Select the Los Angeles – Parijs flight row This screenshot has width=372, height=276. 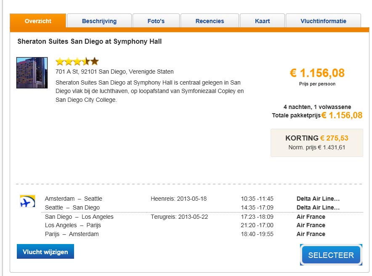[73, 225]
